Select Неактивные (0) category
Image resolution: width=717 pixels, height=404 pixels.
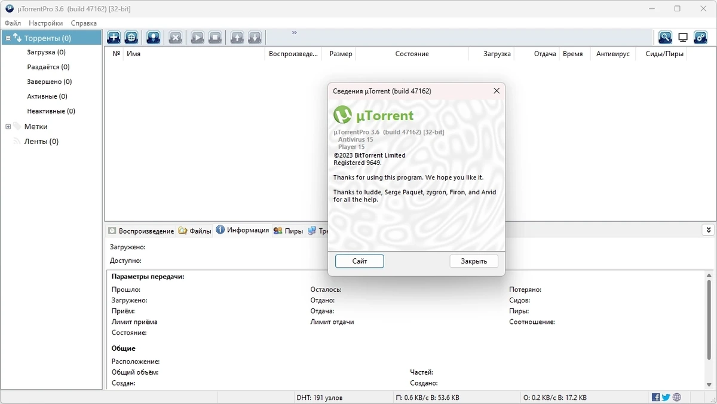point(51,111)
